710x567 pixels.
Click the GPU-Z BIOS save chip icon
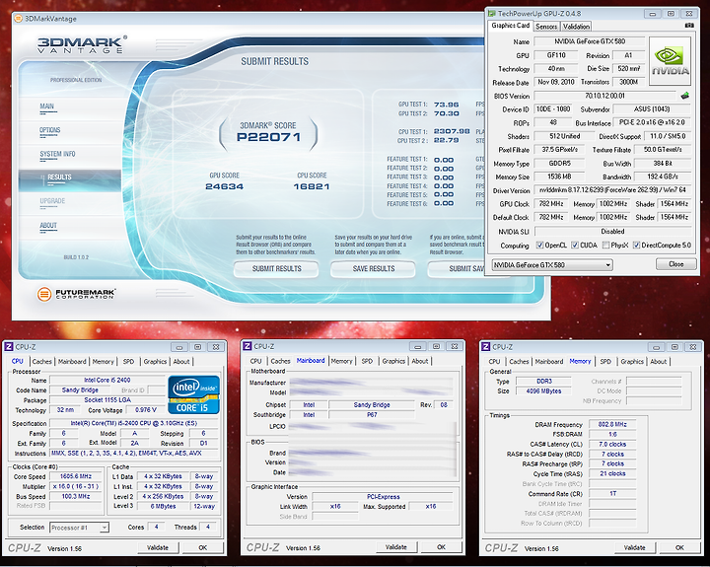(684, 96)
